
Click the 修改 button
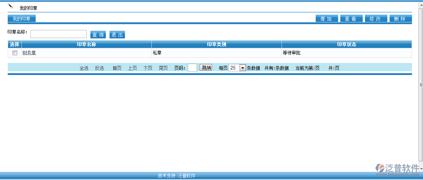(376, 19)
